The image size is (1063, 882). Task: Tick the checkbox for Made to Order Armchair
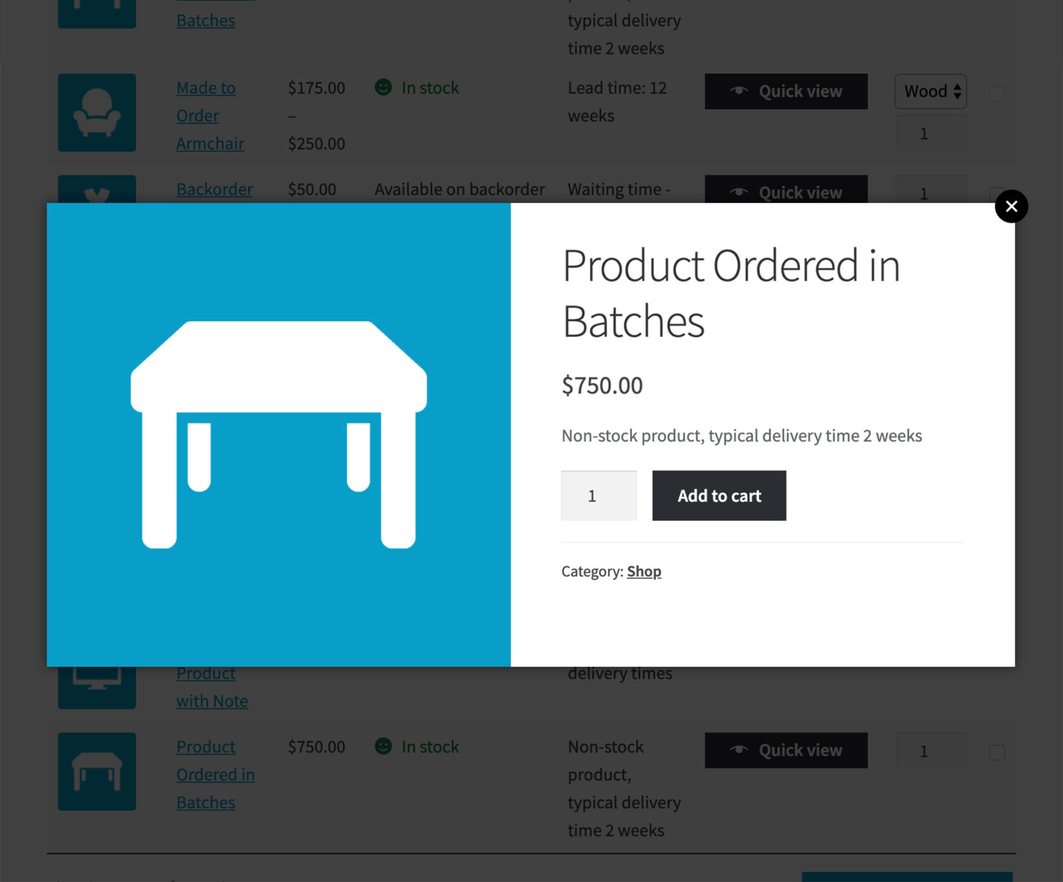997,93
